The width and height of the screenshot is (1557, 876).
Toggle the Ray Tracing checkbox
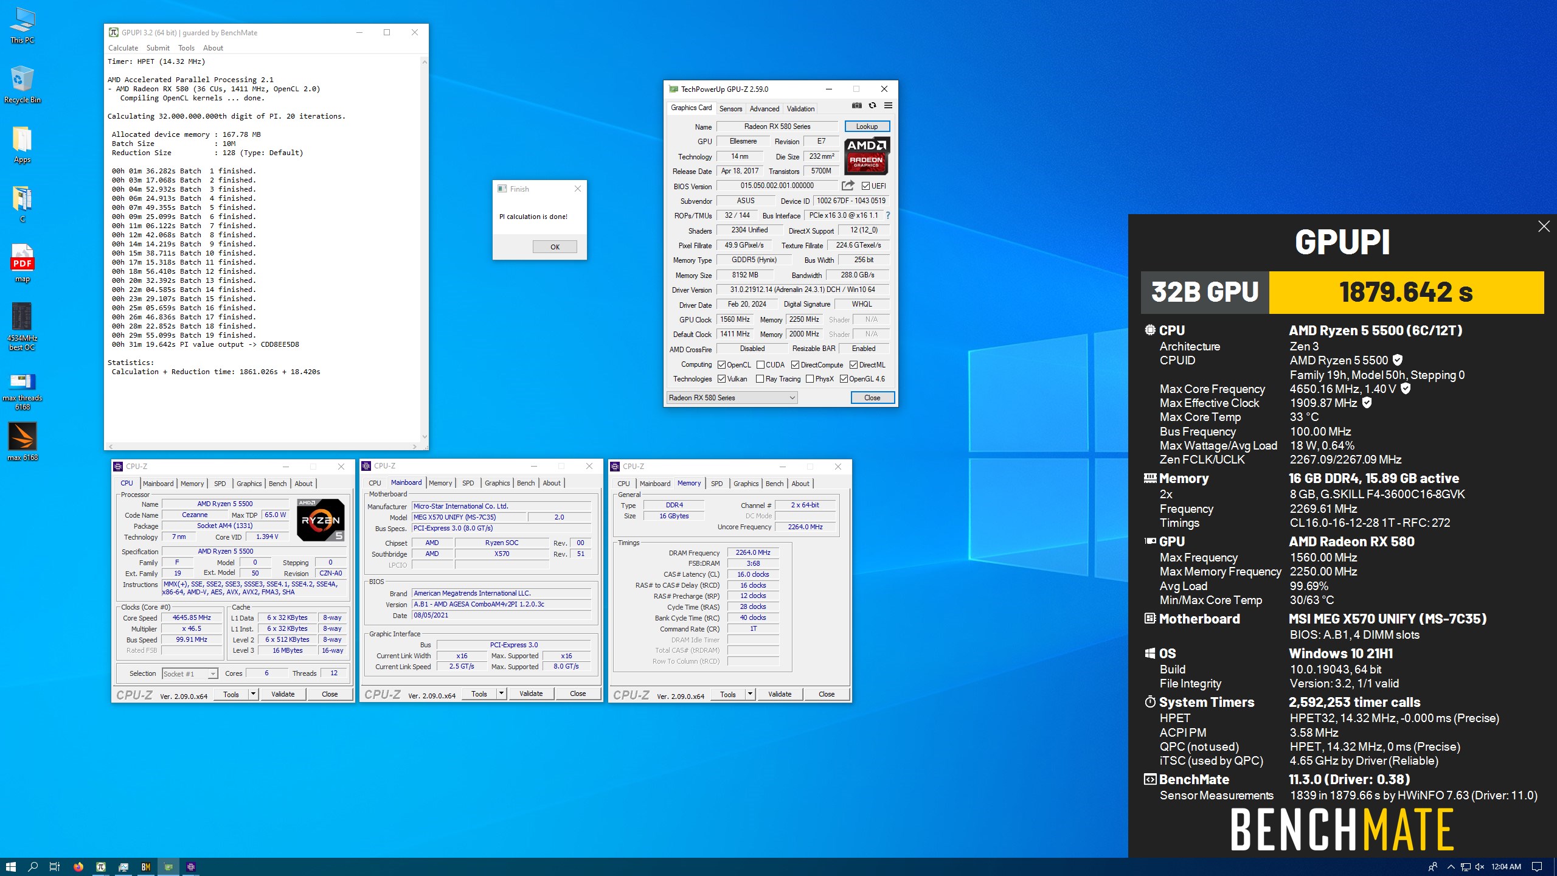tap(760, 379)
